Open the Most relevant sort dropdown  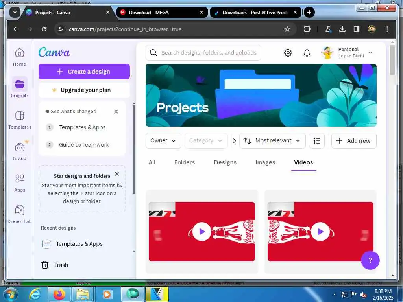click(x=272, y=140)
